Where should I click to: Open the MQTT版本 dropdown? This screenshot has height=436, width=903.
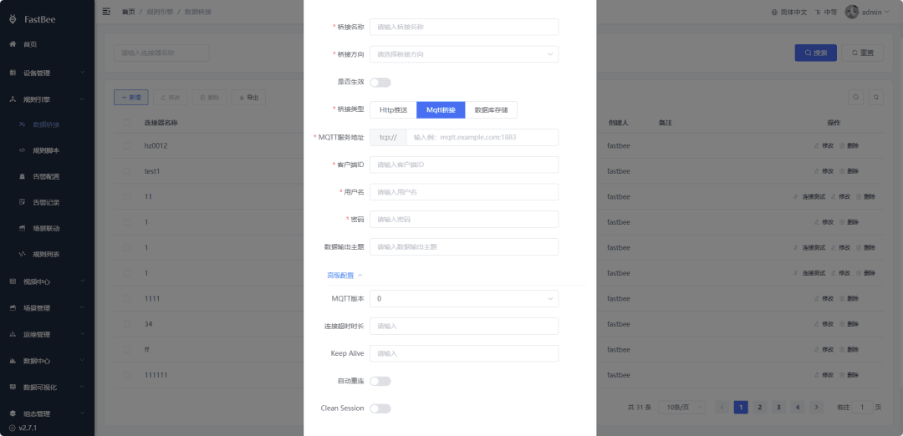[x=464, y=298]
